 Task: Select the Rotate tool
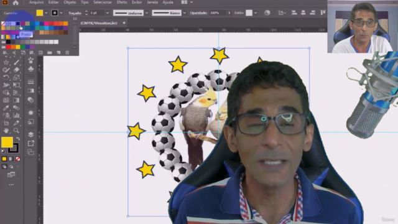[x=6, y=77]
